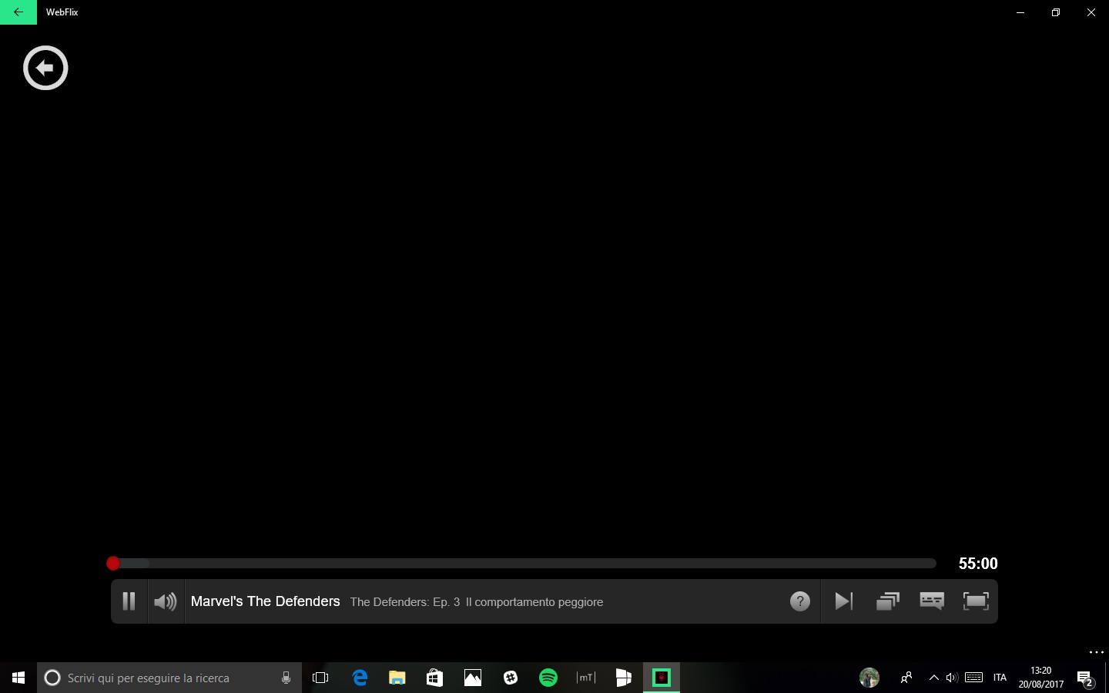The width and height of the screenshot is (1109, 693).
Task: Mute the player volume
Action: point(166,601)
